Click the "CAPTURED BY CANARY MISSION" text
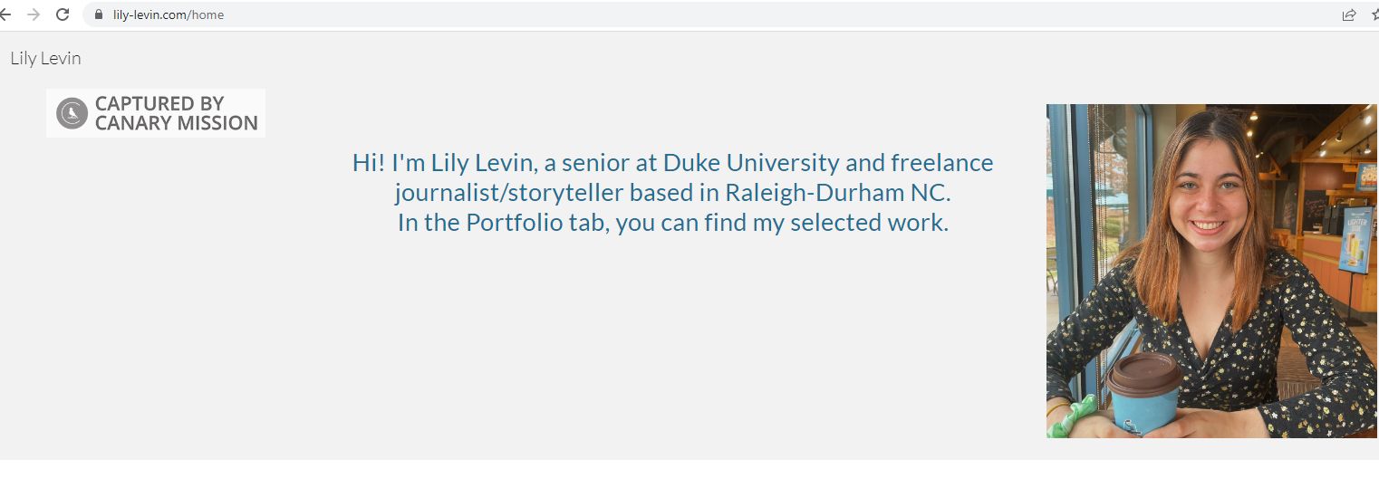This screenshot has height=488, width=1379. pyautogui.click(x=176, y=113)
